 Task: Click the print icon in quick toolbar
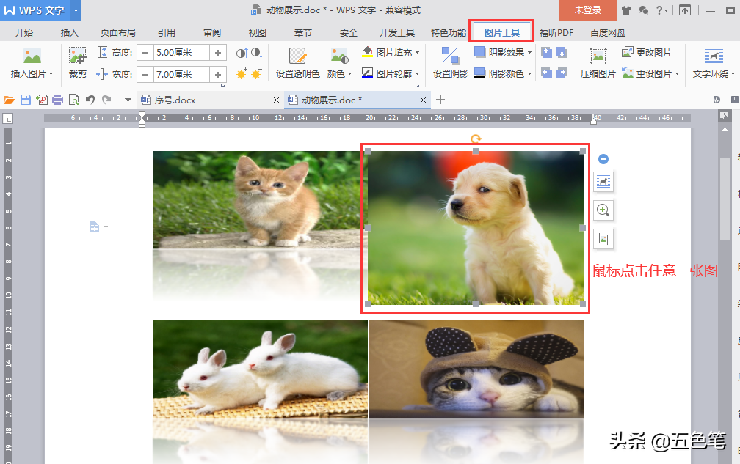click(x=58, y=100)
